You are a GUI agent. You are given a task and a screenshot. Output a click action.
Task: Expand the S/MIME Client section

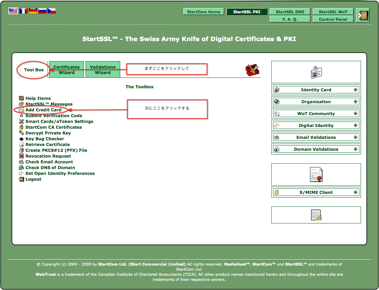[355, 192]
